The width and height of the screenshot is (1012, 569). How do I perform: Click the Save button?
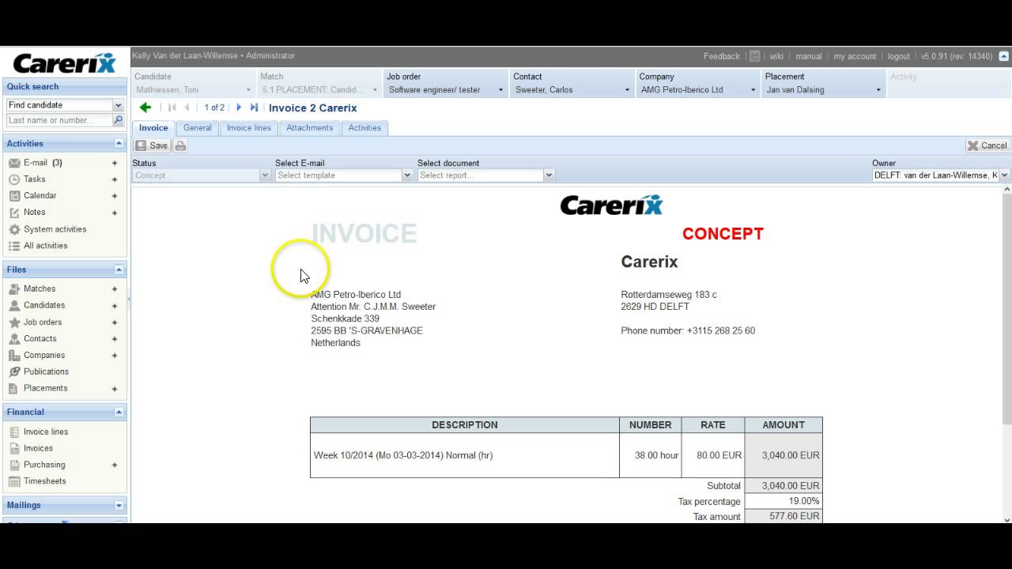151,145
